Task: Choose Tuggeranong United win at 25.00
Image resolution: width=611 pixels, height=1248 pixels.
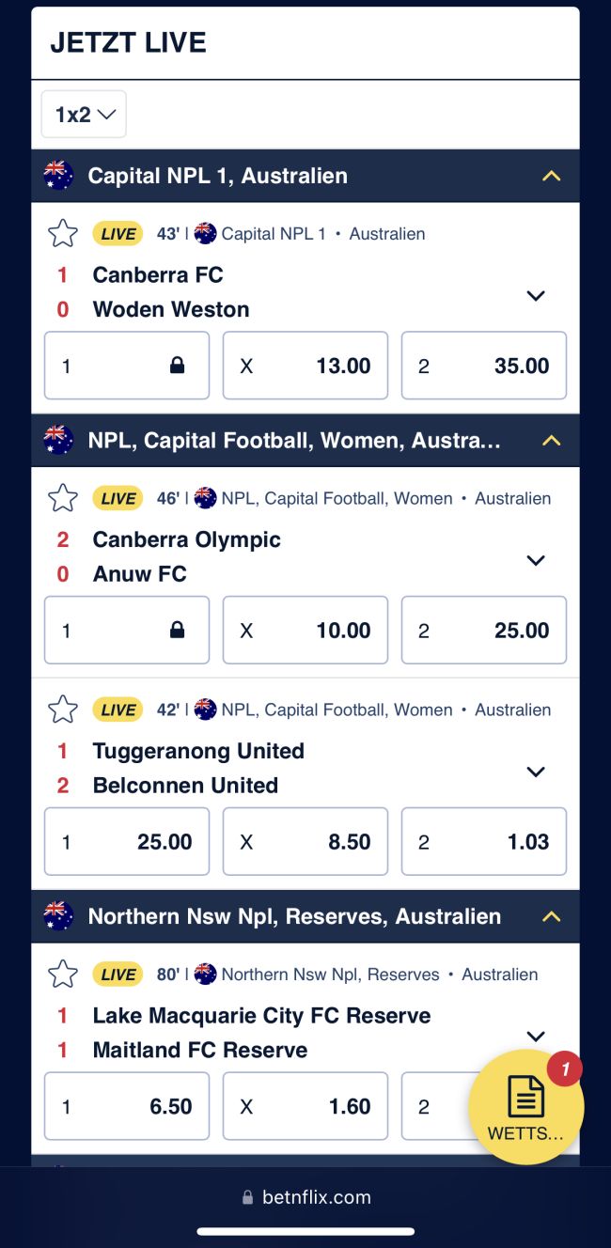Action: pyautogui.click(x=127, y=841)
